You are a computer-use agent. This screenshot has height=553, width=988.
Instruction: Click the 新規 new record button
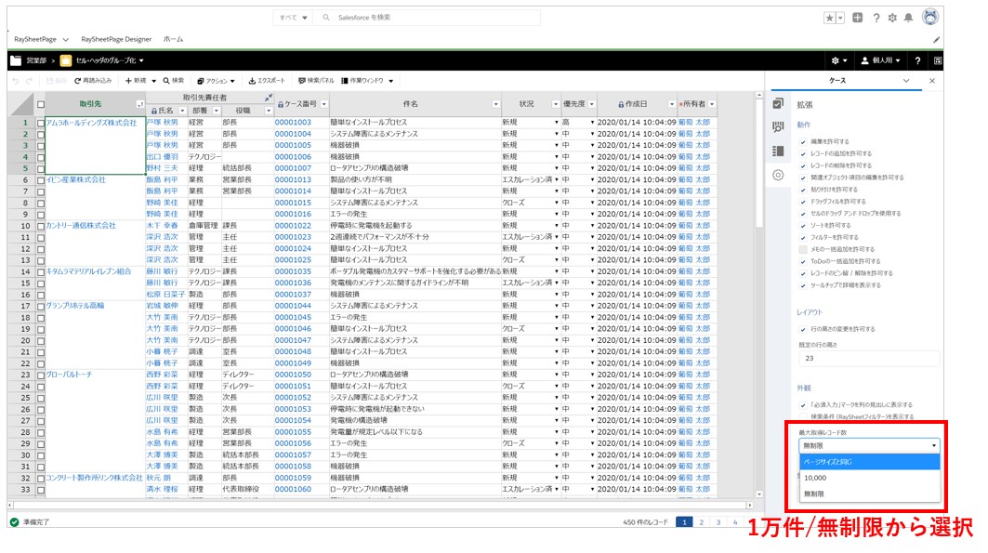[x=136, y=81]
